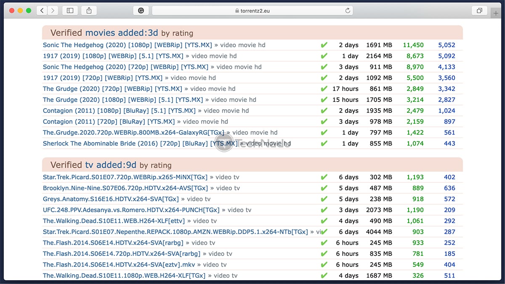Click size value 4044 MB
The width and height of the screenshot is (505, 284).
point(379,232)
